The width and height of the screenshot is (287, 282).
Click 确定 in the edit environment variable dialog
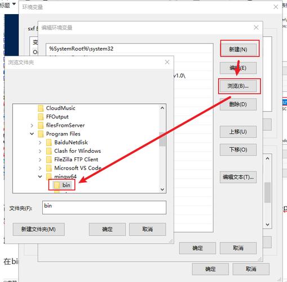(197, 248)
